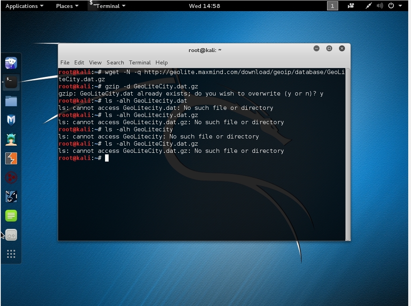Open Burp Suite from the dock
This screenshot has height=306, width=411.
[x=11, y=158]
